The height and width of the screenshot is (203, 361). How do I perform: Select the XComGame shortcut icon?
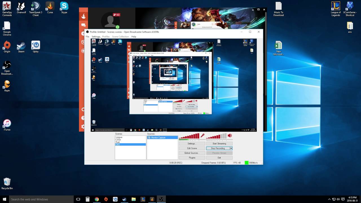350,9
